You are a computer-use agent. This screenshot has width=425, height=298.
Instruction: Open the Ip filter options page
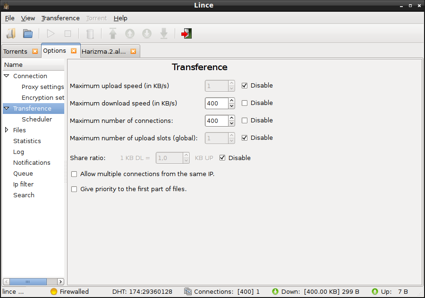[23, 184]
